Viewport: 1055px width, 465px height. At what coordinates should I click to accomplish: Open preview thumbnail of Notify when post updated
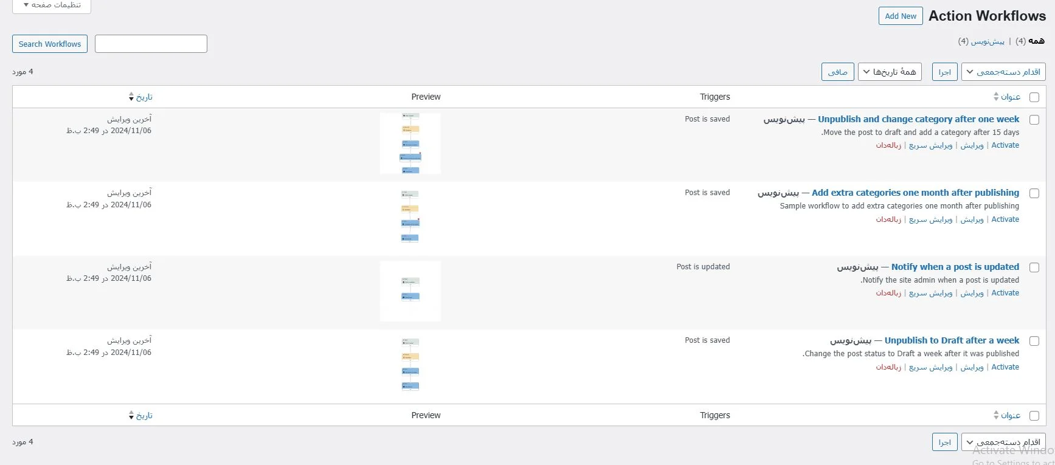pyautogui.click(x=410, y=291)
